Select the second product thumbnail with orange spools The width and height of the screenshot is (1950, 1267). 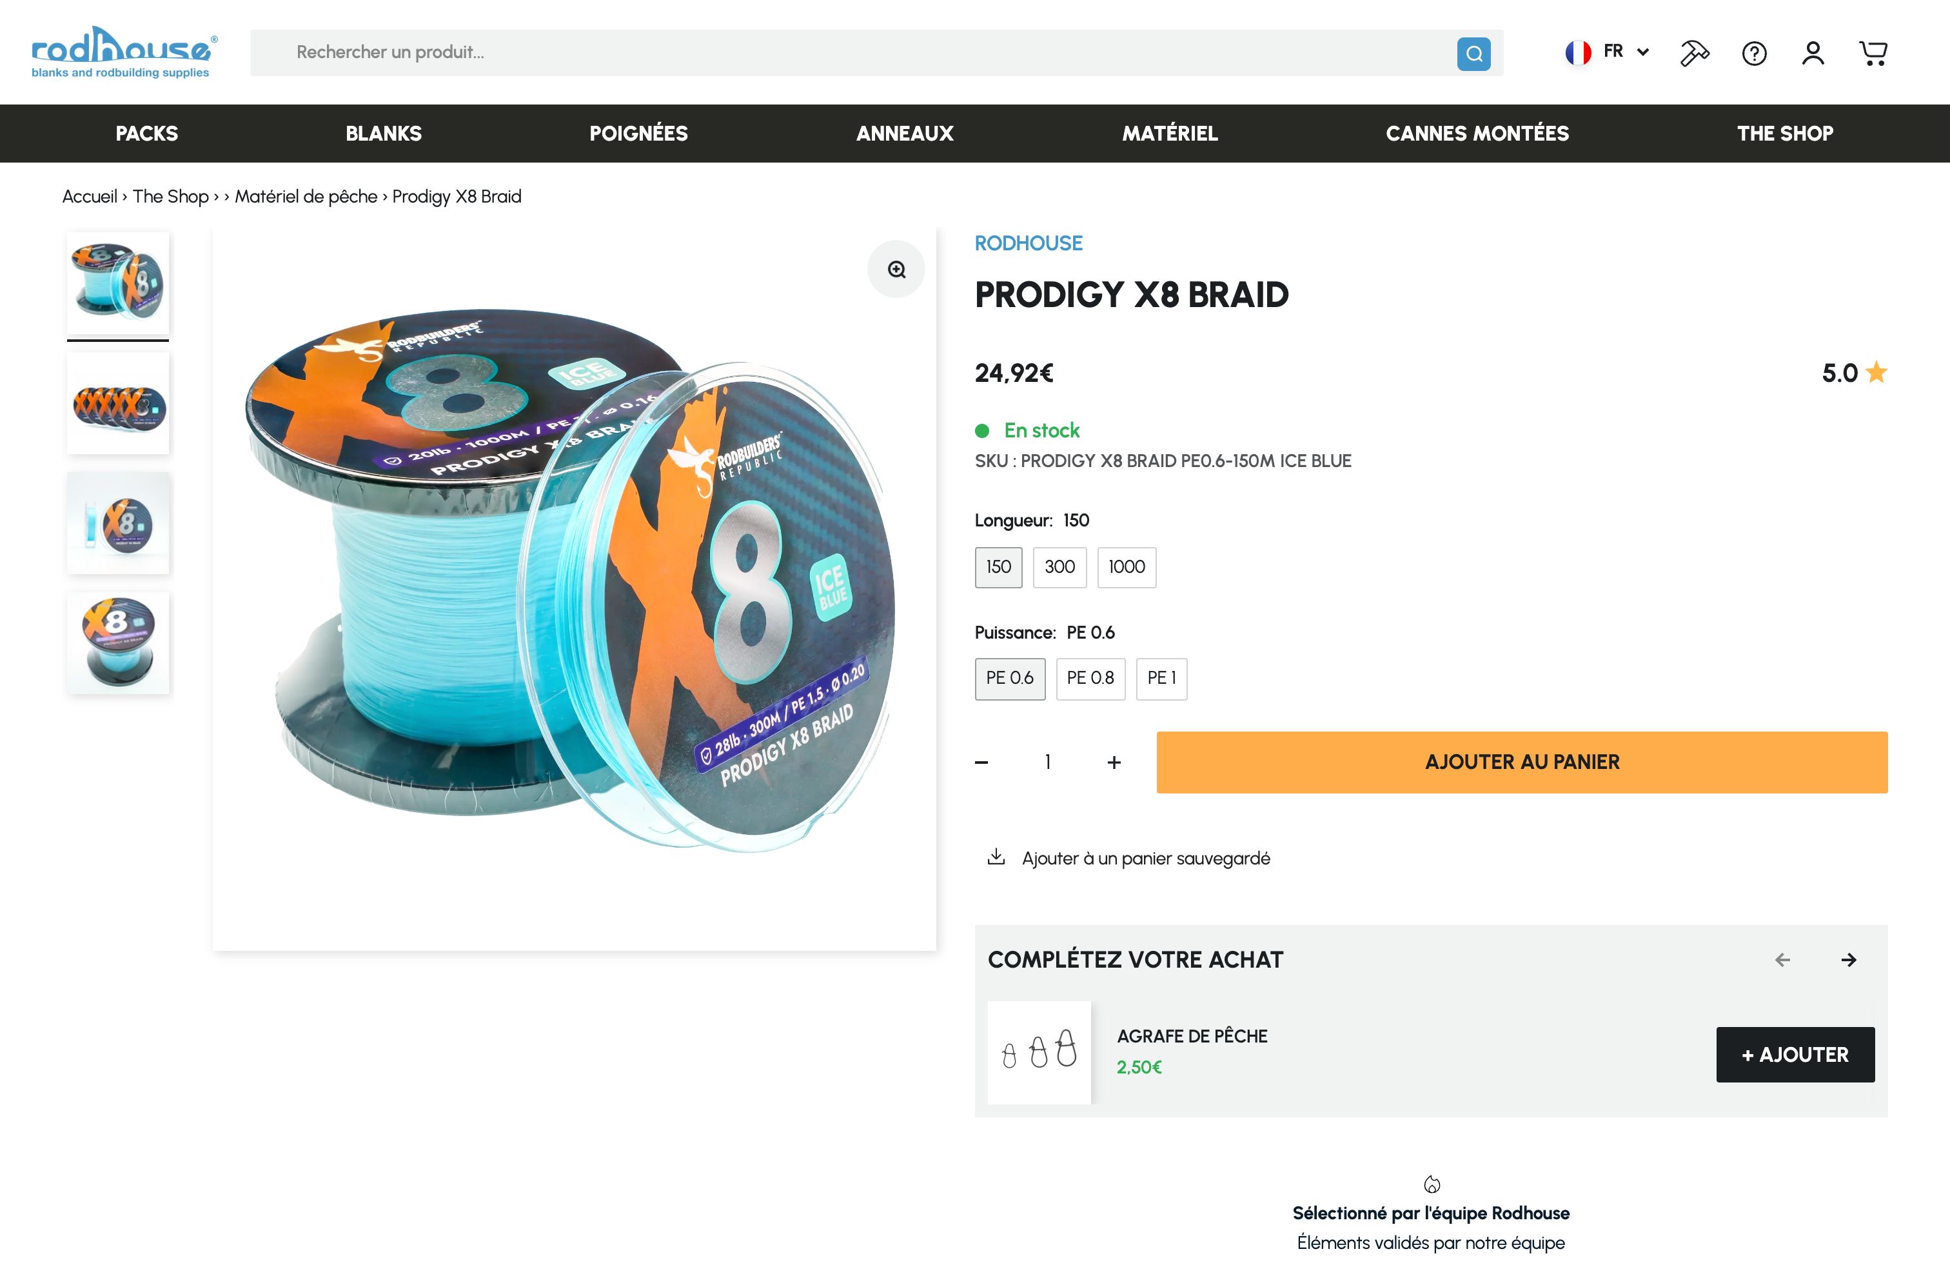(x=118, y=404)
